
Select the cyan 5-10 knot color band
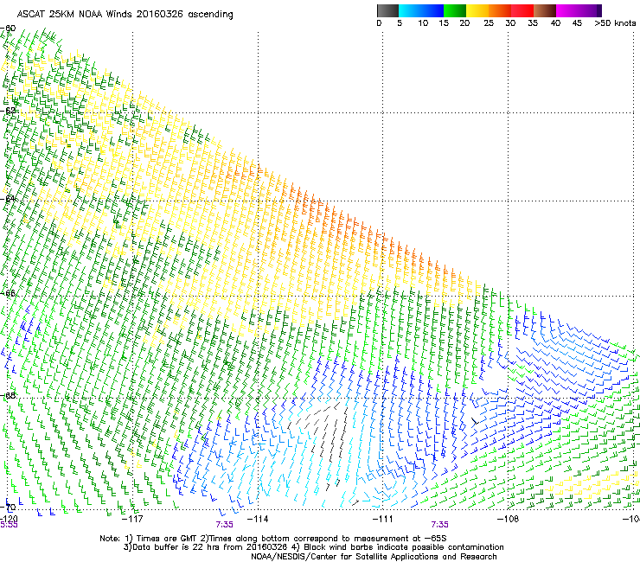pos(410,10)
